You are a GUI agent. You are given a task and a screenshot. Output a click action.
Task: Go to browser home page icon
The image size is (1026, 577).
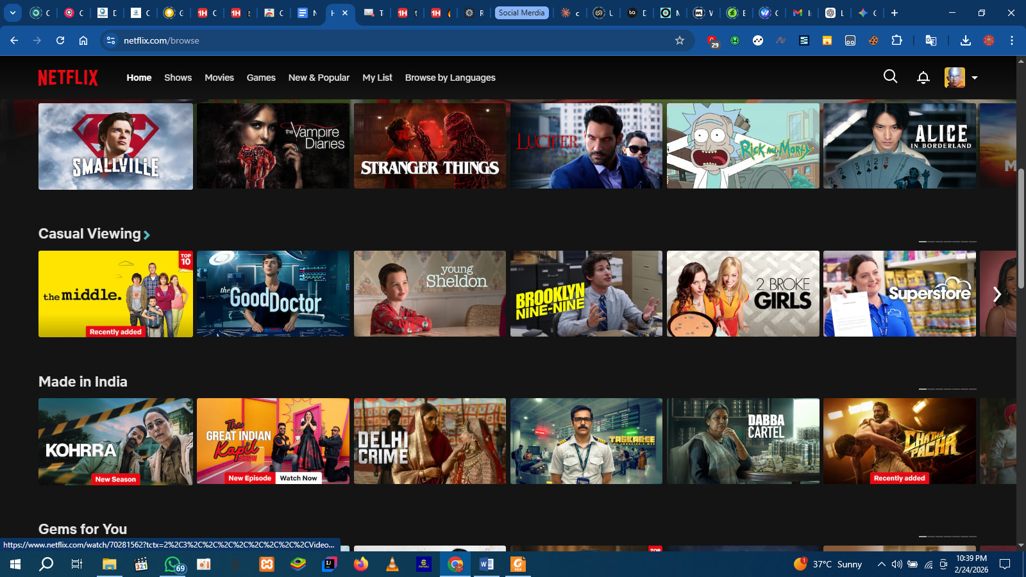pyautogui.click(x=83, y=40)
